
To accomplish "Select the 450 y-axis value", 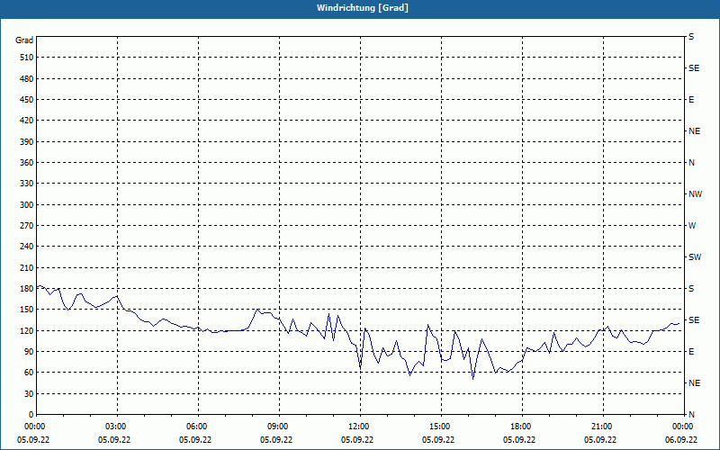I will click(x=27, y=100).
